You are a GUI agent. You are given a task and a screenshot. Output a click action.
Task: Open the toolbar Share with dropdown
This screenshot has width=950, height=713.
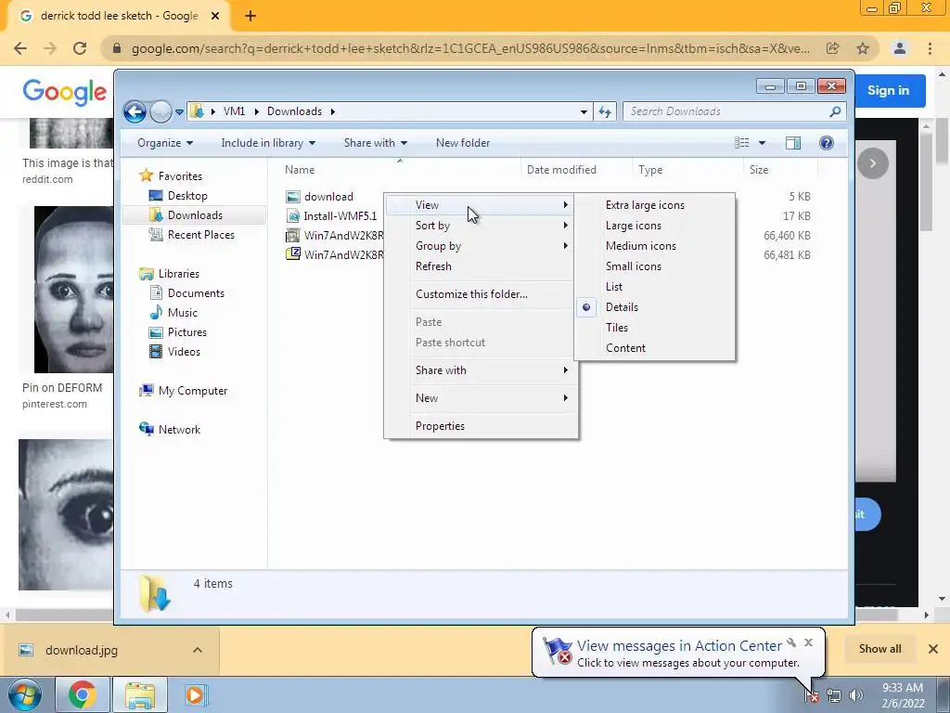[376, 143]
